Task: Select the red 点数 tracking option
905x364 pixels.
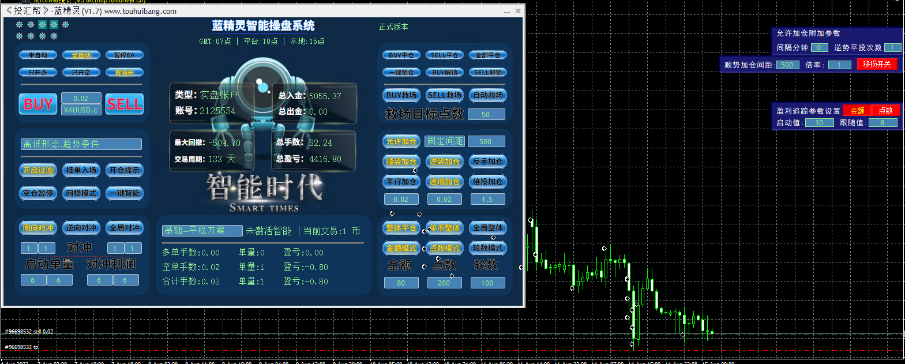Action: point(886,110)
